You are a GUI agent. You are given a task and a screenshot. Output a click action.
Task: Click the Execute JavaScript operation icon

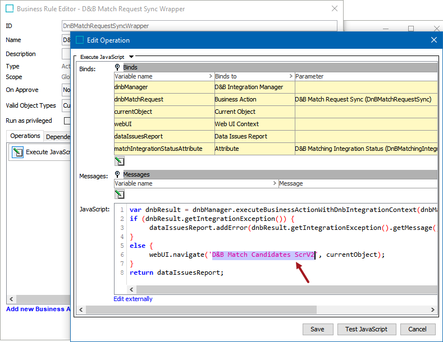pos(17,152)
